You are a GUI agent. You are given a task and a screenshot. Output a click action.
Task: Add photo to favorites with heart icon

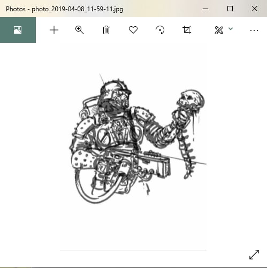point(133,30)
